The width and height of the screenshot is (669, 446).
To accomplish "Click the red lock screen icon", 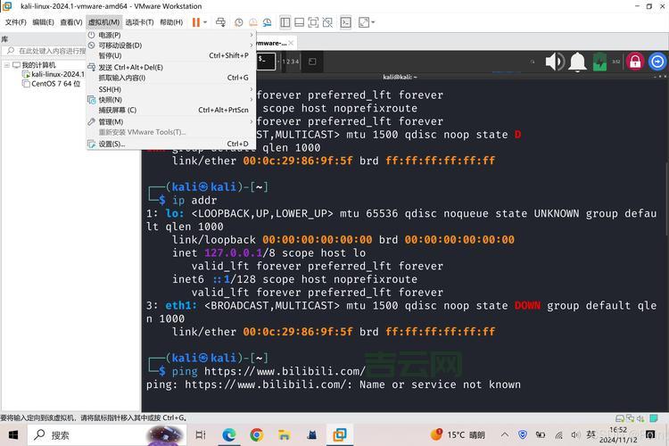I will (634, 62).
